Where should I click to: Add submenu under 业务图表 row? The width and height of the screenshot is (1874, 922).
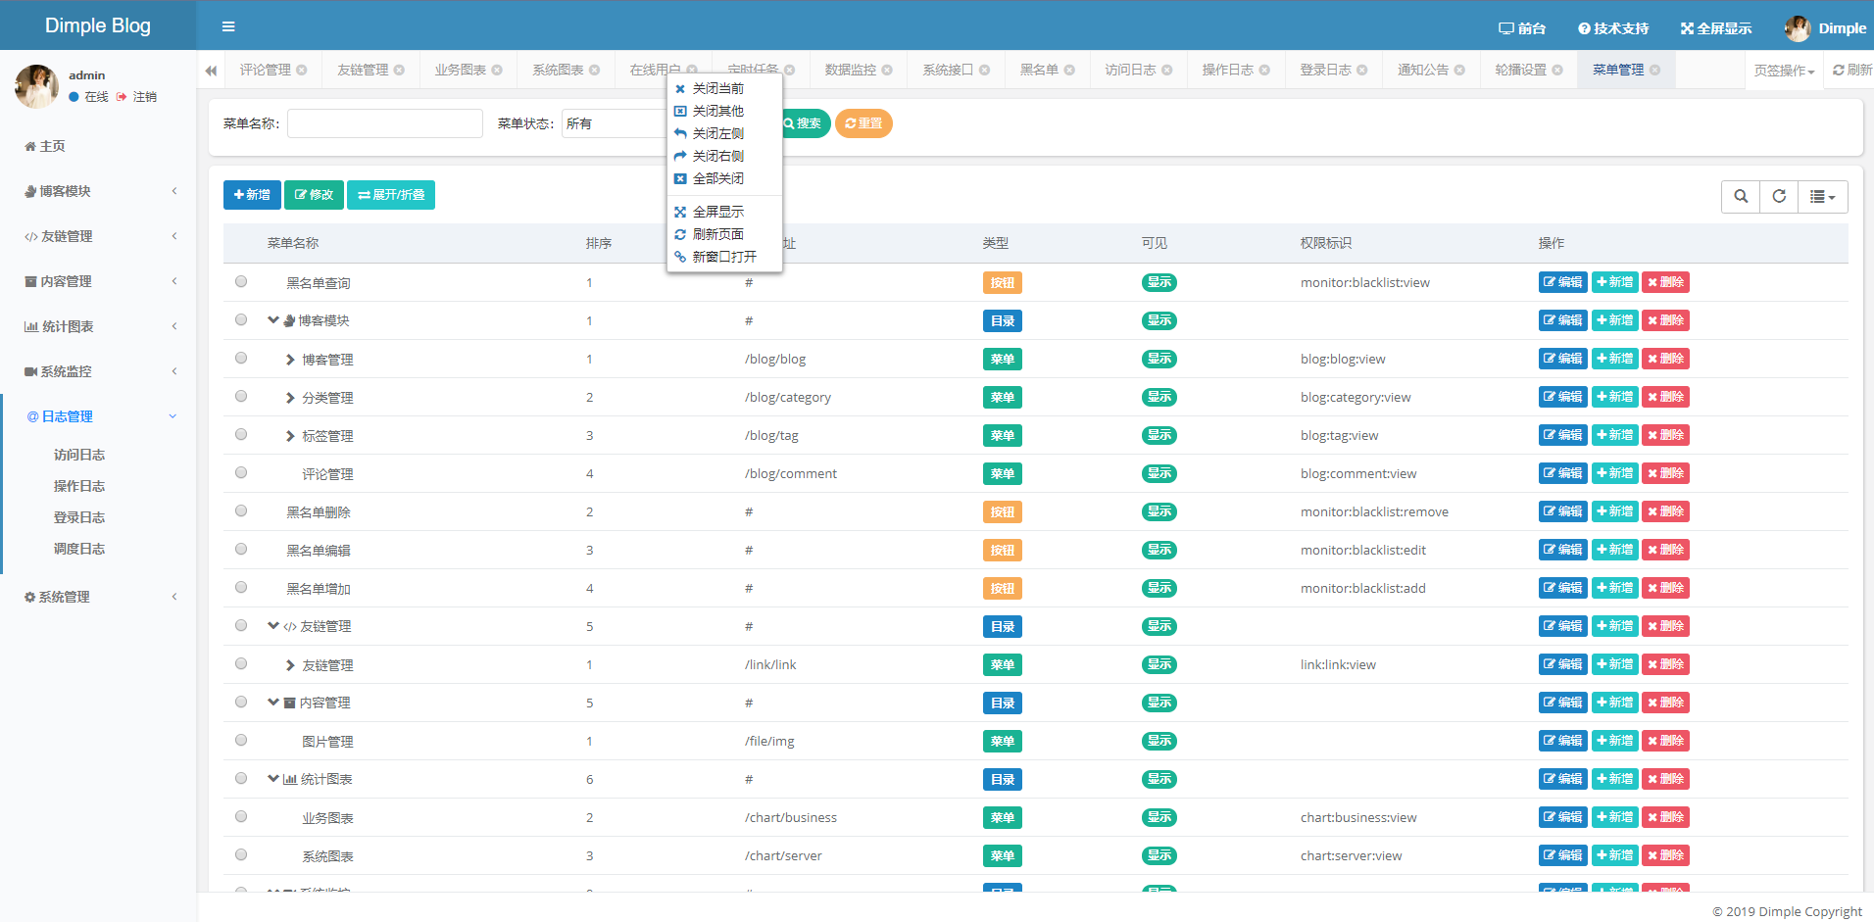(x=1614, y=817)
